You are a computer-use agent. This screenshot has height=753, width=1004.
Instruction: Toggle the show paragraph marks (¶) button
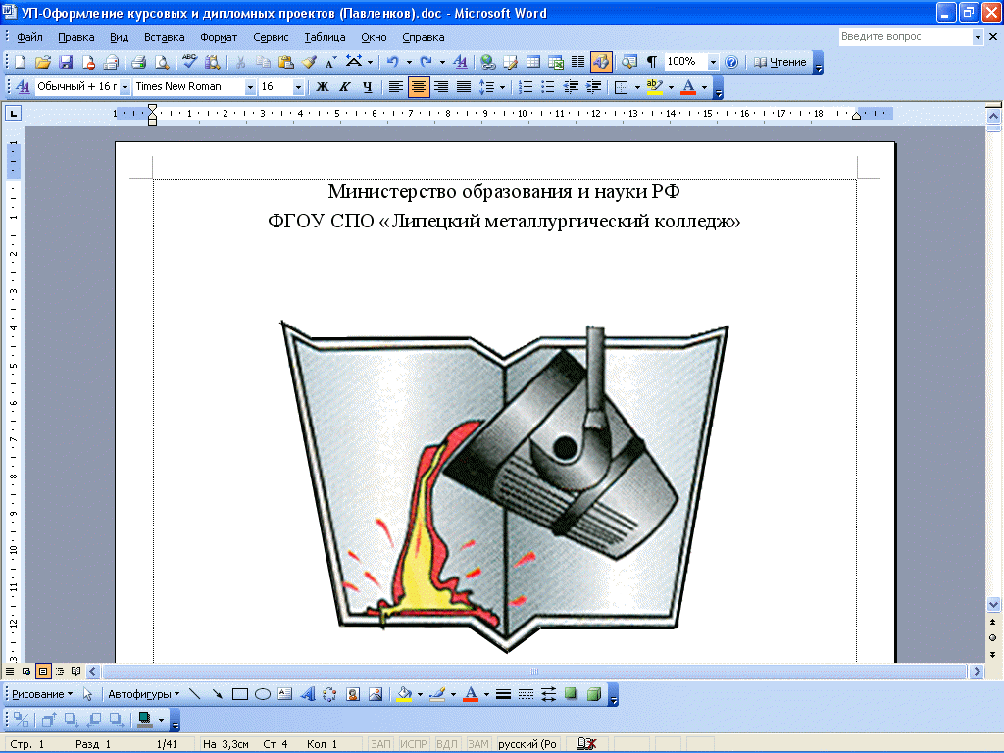[651, 62]
